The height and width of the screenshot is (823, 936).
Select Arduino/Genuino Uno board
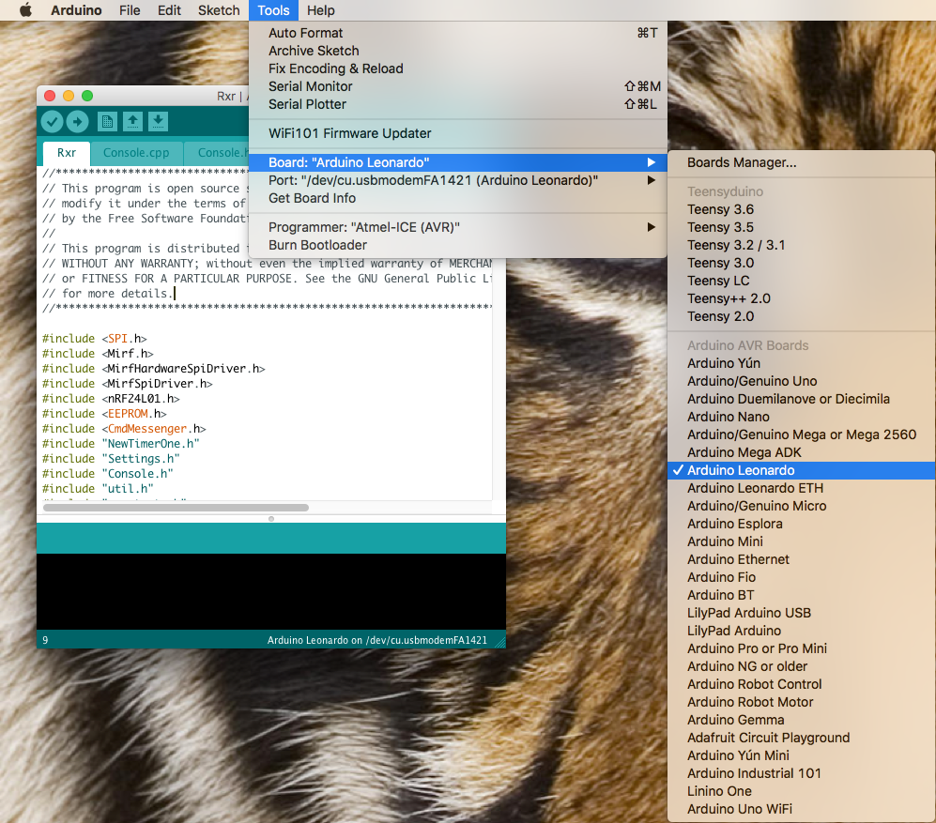click(x=802, y=381)
